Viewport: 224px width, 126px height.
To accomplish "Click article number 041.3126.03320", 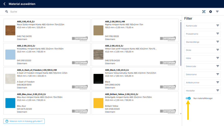I will tap(112, 109).
